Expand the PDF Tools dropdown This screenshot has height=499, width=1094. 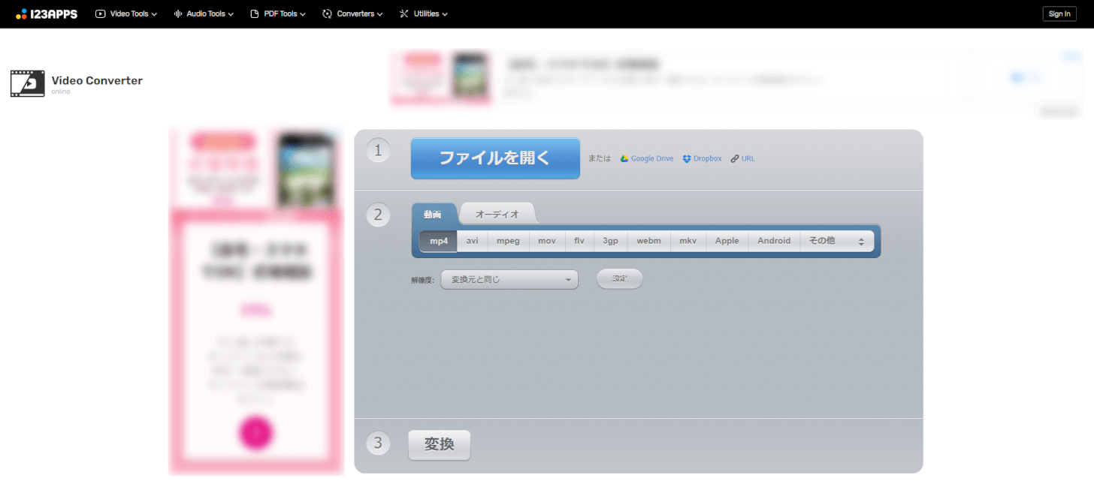[277, 14]
